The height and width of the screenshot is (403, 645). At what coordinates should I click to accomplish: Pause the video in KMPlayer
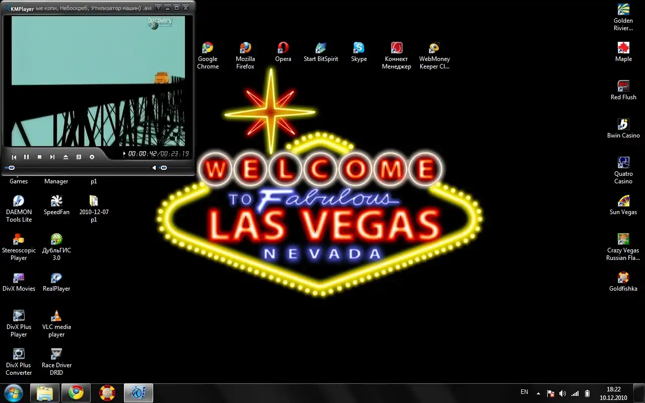point(27,157)
